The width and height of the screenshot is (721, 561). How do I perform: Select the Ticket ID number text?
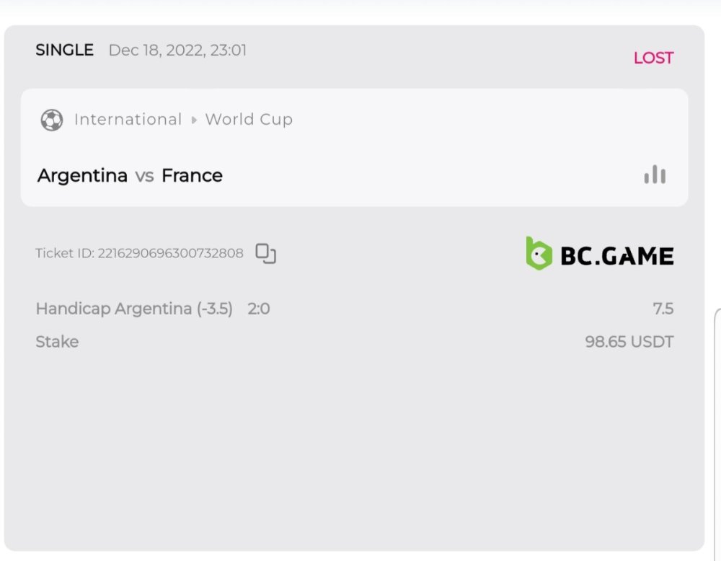(x=170, y=253)
